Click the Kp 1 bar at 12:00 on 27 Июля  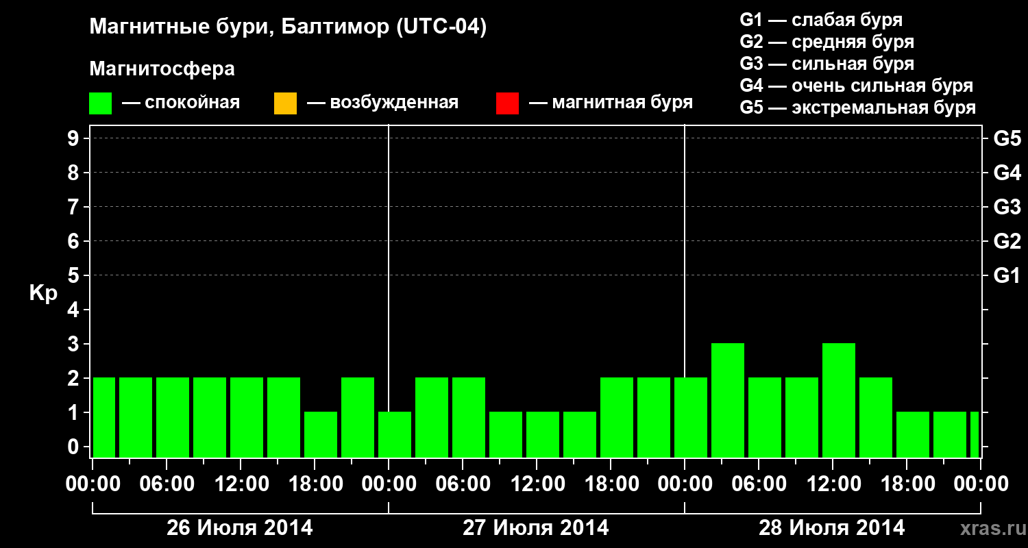click(x=543, y=435)
